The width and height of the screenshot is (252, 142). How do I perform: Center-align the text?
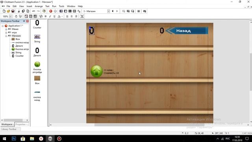point(72,16)
